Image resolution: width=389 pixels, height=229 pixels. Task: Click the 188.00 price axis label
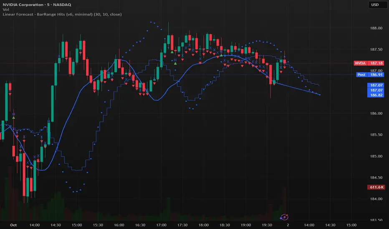tap(376, 28)
